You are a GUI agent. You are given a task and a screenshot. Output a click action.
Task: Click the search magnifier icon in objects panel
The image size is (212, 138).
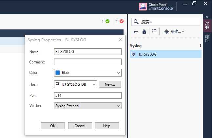[136, 22]
